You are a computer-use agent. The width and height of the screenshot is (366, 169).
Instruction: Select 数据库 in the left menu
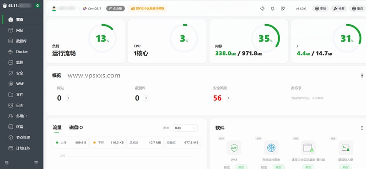point(21,41)
